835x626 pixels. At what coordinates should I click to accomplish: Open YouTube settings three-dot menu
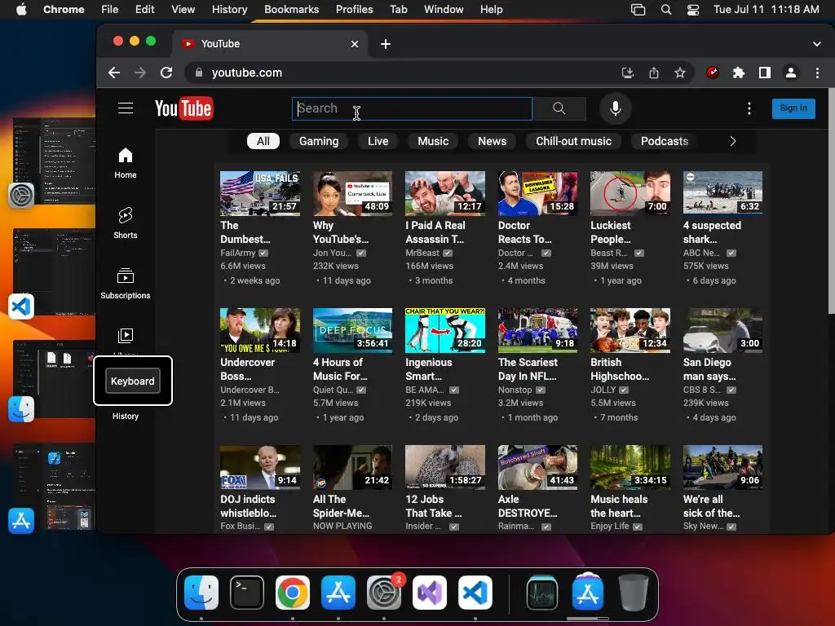[x=749, y=108]
